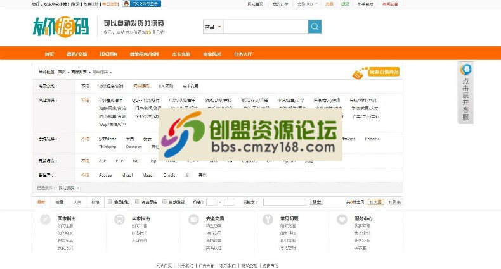The height and width of the screenshot is (269, 501).
Task: Click the 服务中心 heading link
Action: (363, 218)
